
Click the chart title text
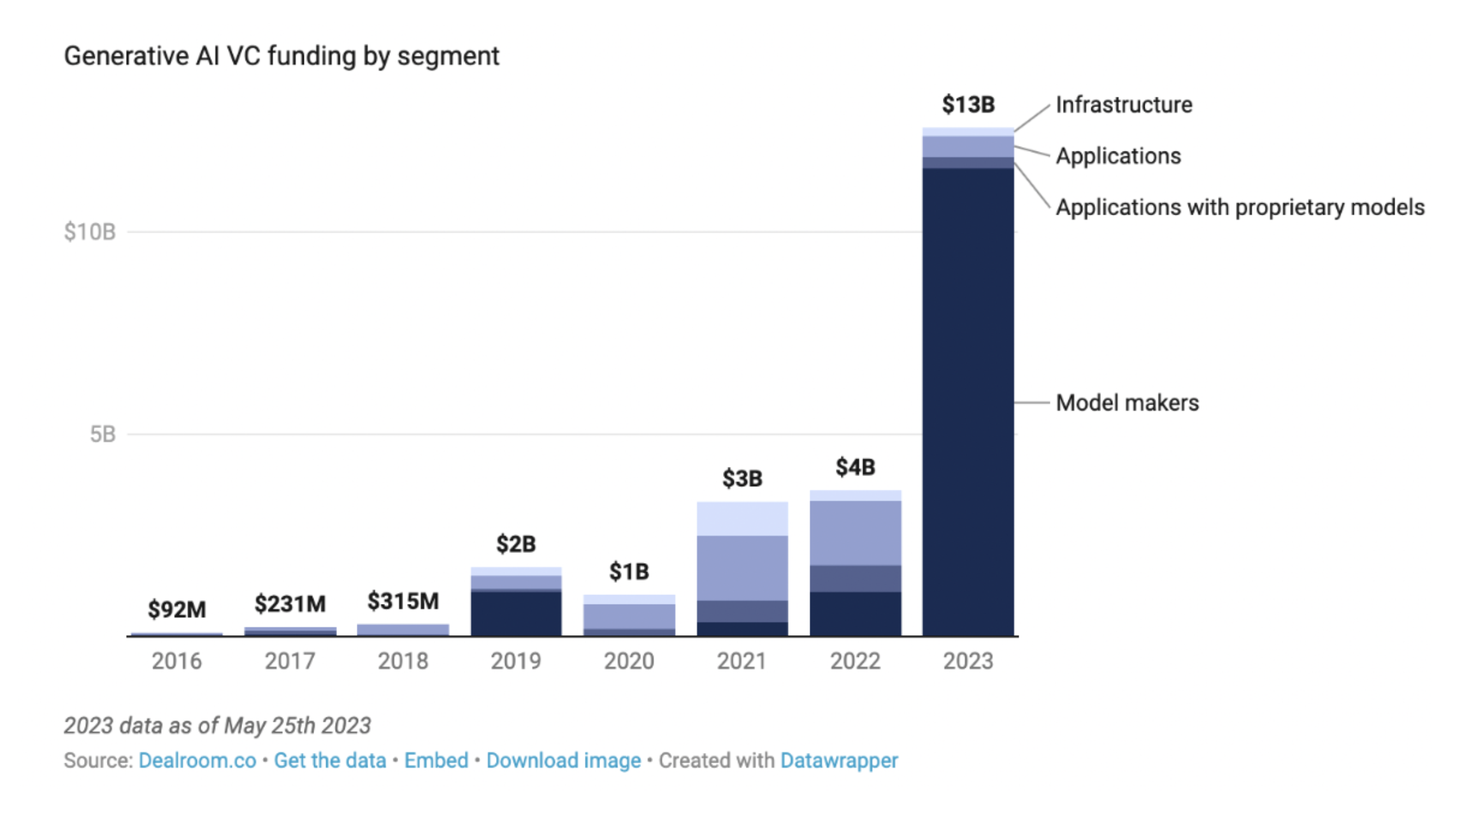coord(281,56)
